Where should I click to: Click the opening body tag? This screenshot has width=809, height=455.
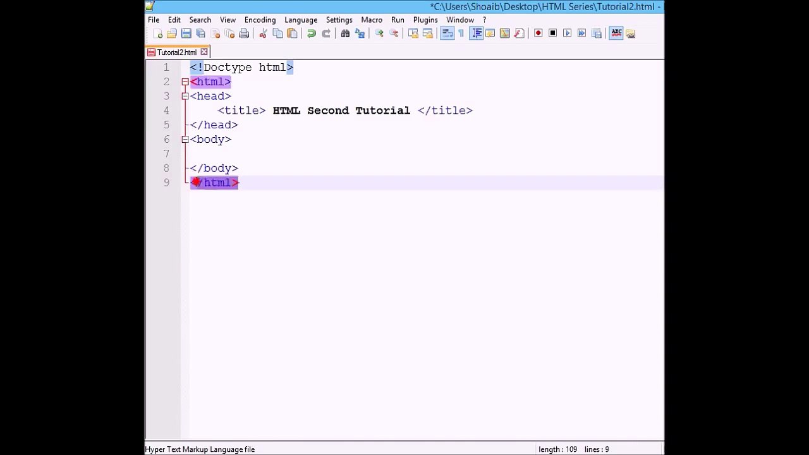coord(210,139)
